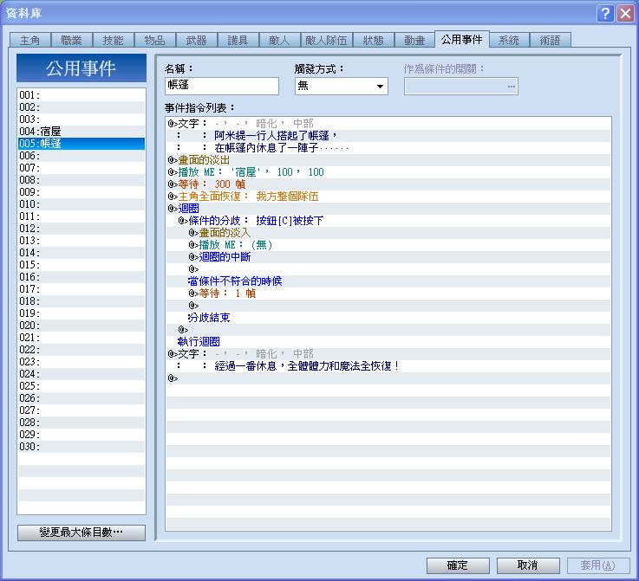Open the 物品 tab

point(155,41)
